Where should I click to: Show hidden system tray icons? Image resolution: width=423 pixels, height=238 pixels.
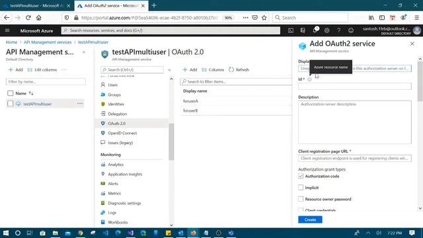(368, 233)
